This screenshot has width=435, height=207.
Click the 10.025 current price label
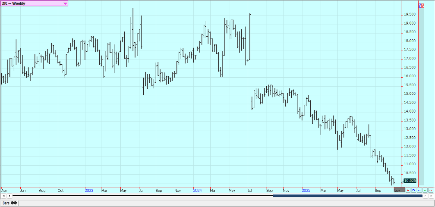(x=410, y=181)
